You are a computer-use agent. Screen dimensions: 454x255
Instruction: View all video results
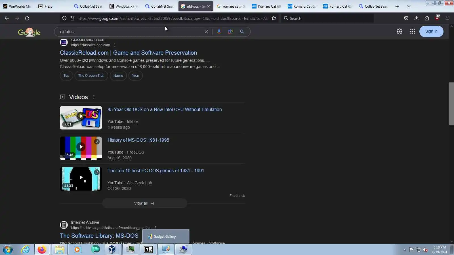pyautogui.click(x=145, y=203)
